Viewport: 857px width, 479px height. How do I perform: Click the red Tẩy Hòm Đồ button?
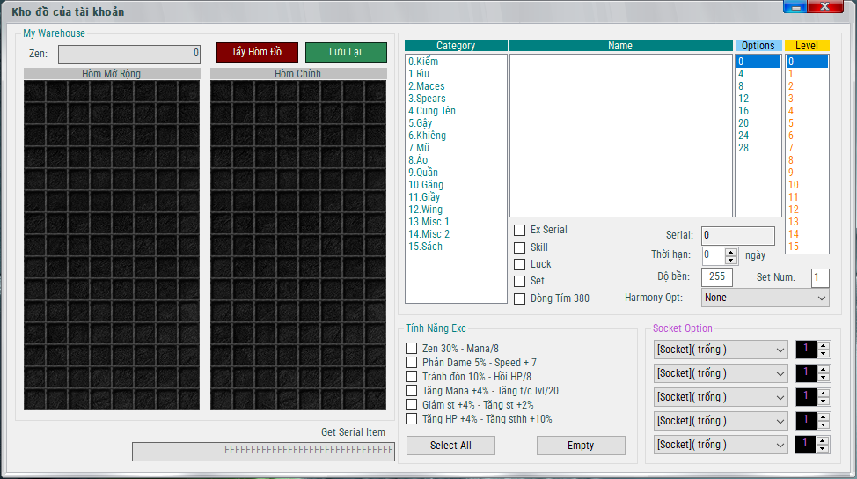[257, 52]
